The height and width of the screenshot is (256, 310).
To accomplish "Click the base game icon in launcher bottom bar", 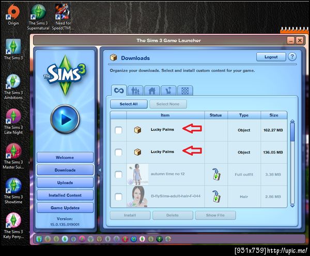I will pyautogui.click(x=39, y=239).
